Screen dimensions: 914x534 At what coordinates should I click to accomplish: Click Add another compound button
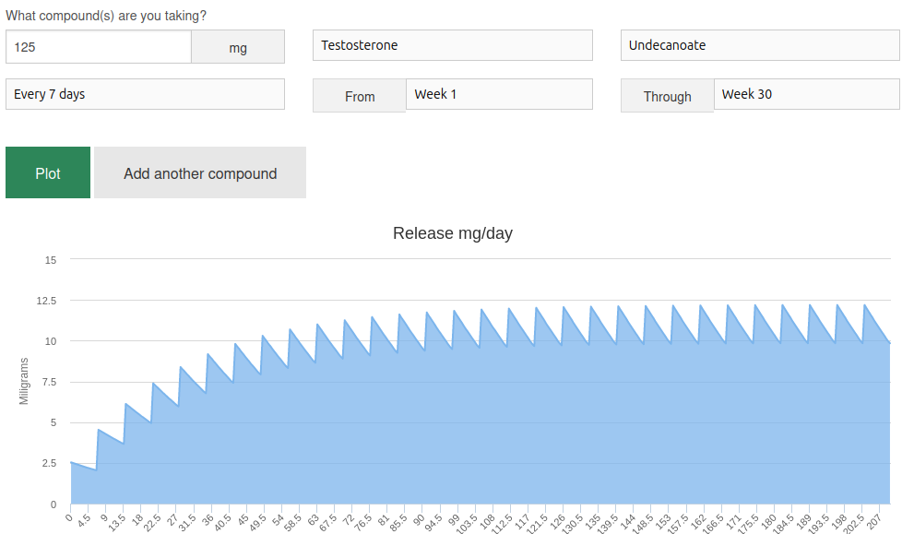[x=200, y=172]
